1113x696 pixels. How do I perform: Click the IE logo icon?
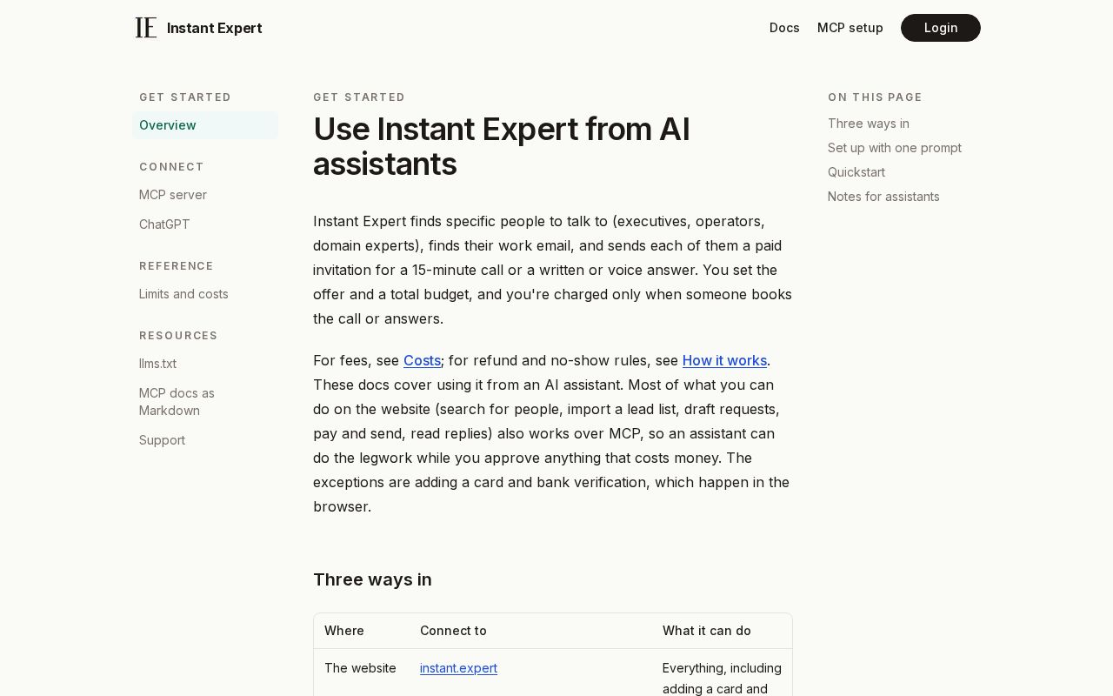[146, 28]
